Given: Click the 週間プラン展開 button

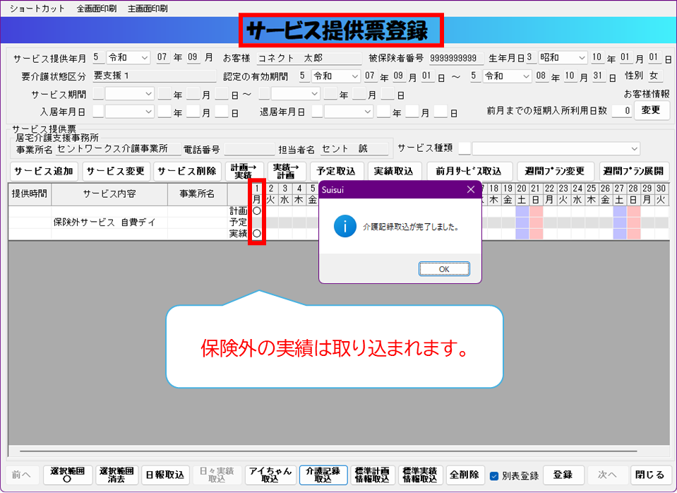Looking at the screenshot, I should (634, 171).
